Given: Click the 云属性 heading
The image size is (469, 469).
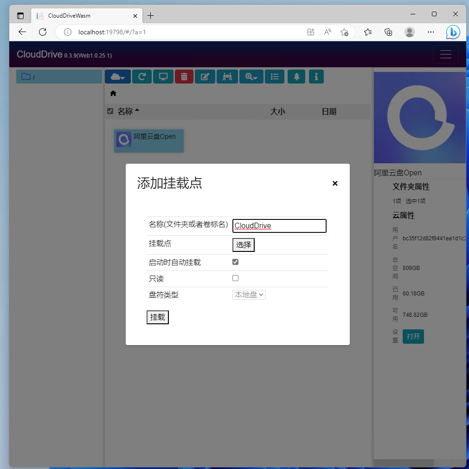Looking at the screenshot, I should 403,215.
